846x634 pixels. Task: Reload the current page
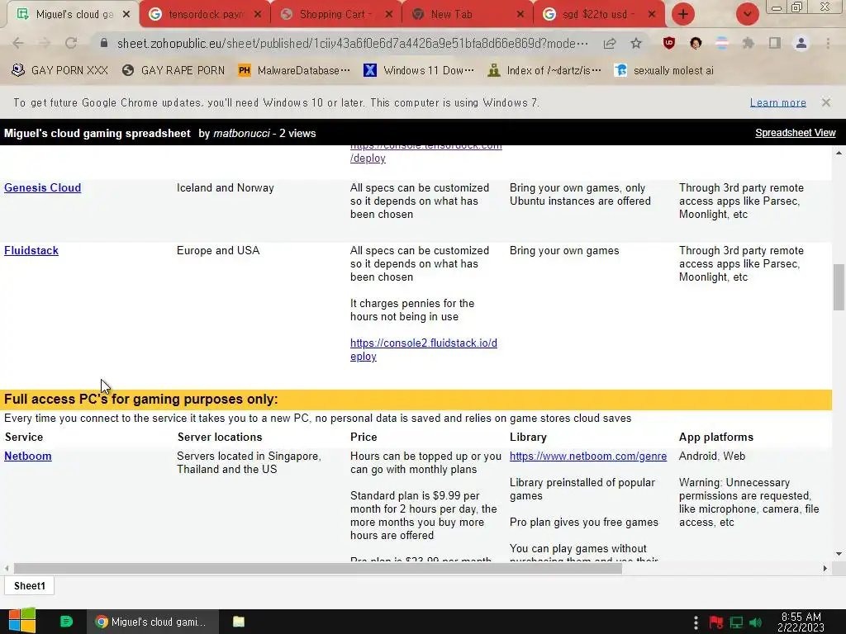71,43
